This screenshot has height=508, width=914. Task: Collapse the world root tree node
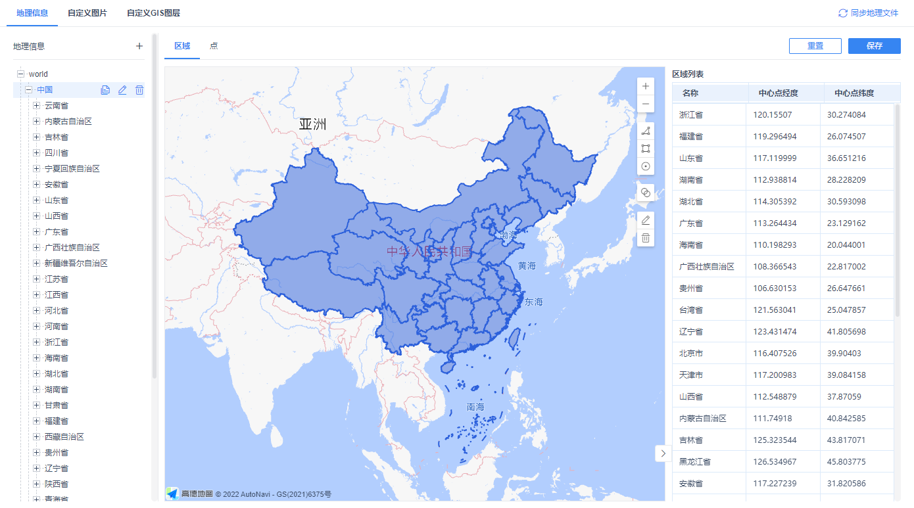coord(20,74)
